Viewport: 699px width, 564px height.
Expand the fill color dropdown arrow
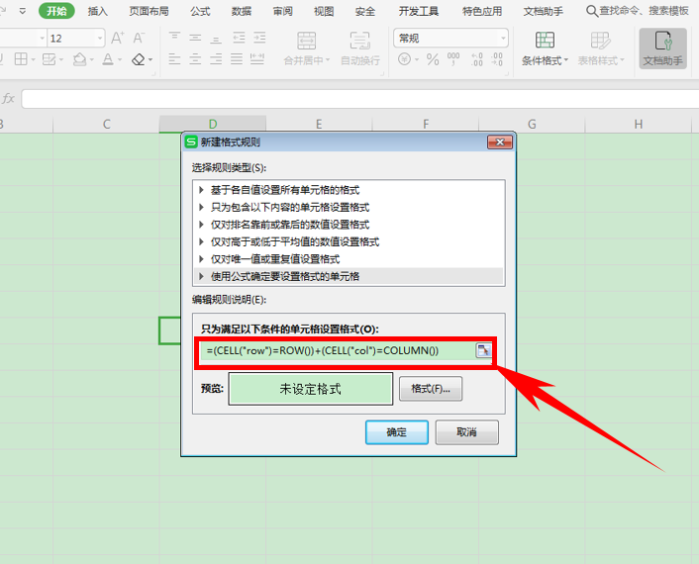[x=91, y=59]
